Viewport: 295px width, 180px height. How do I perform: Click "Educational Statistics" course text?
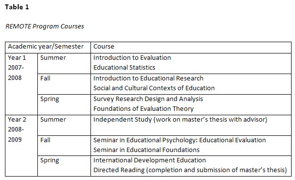124,67
